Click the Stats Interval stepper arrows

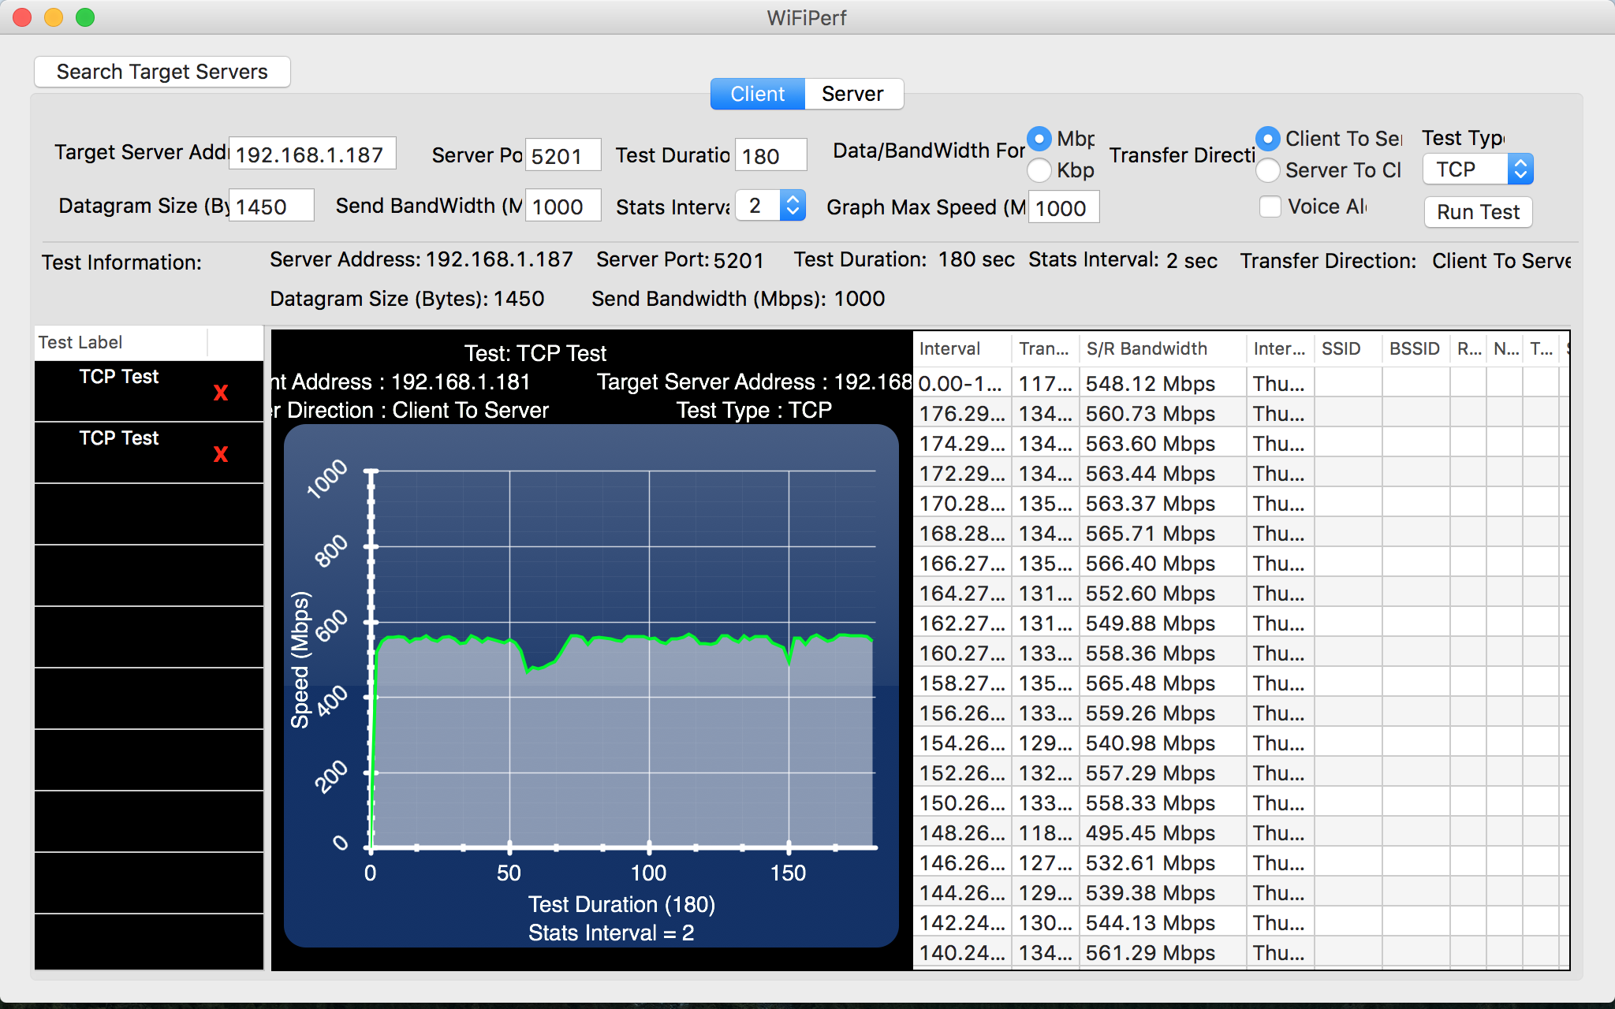(x=793, y=206)
